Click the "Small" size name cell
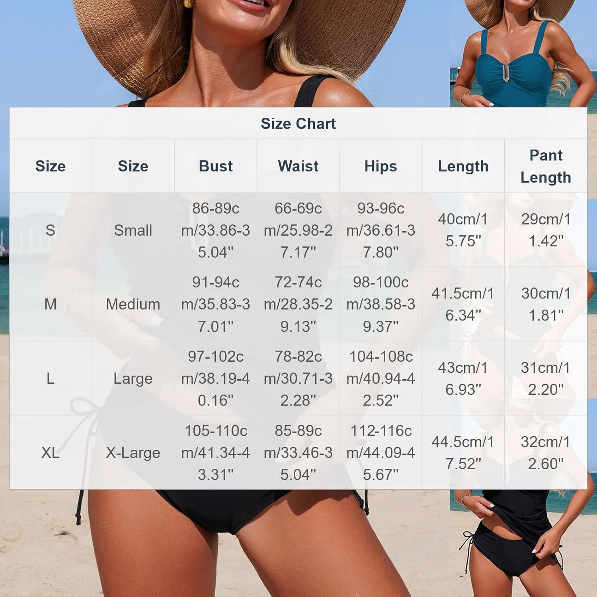The height and width of the screenshot is (597, 597). [x=133, y=230]
